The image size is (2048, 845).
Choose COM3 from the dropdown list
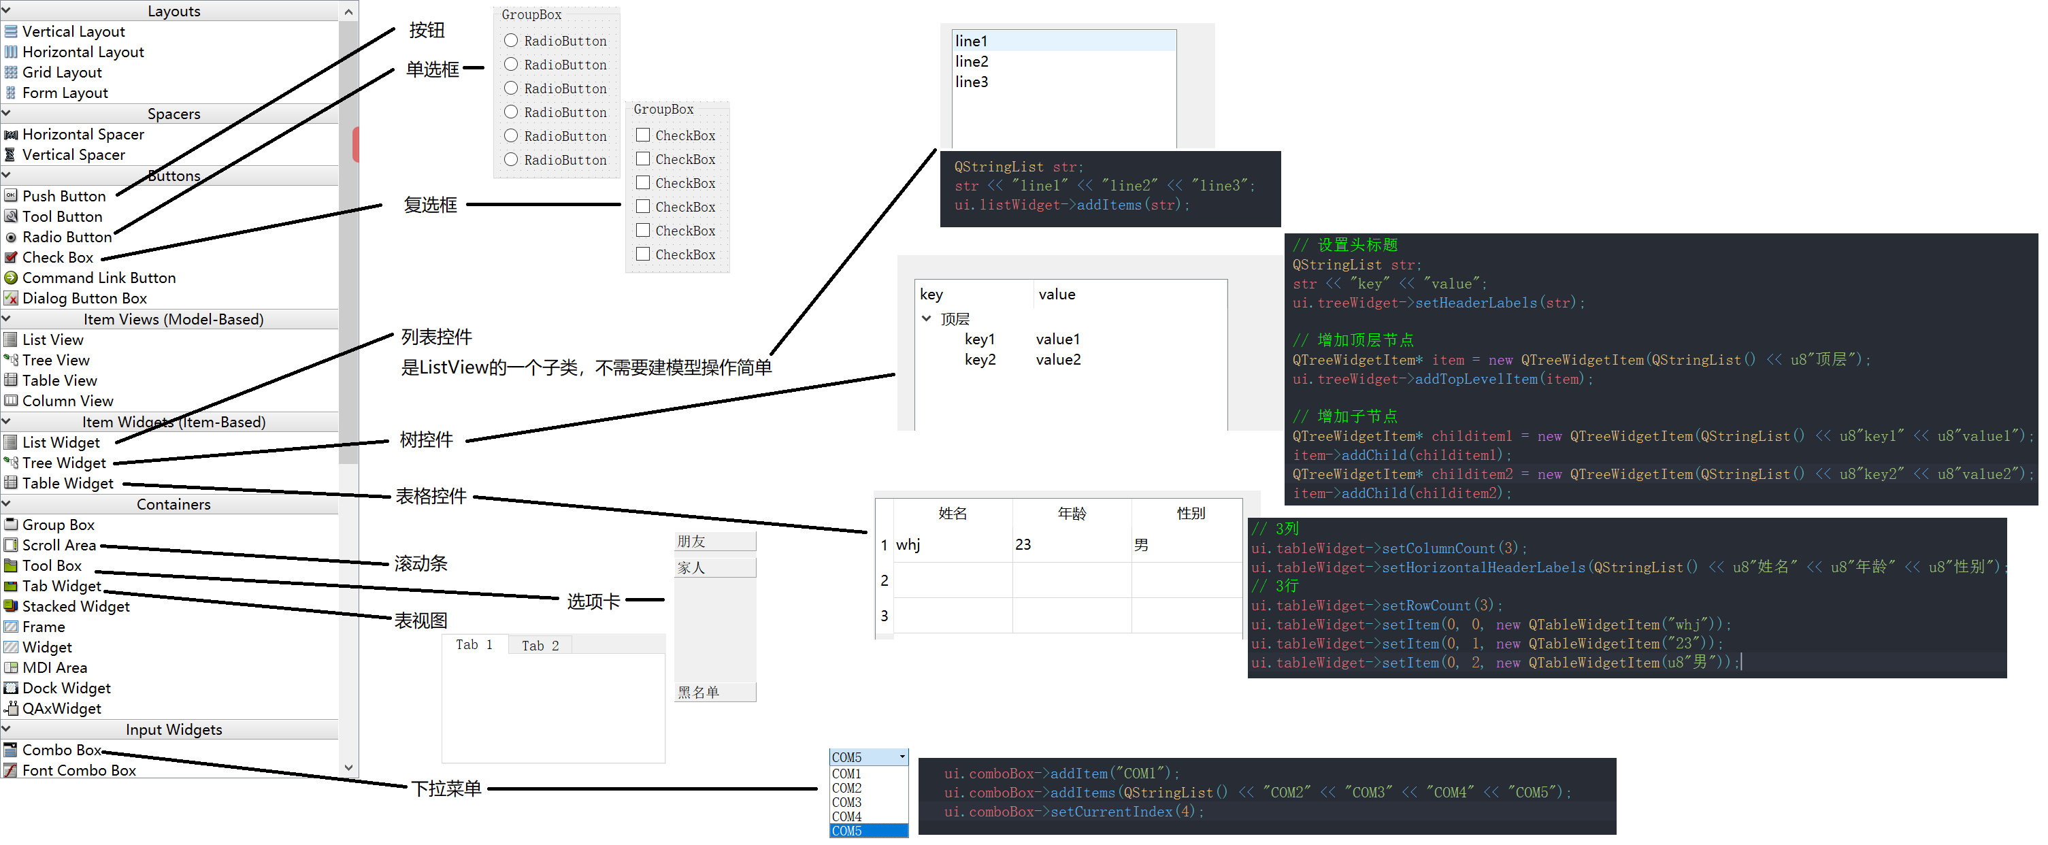pos(869,803)
